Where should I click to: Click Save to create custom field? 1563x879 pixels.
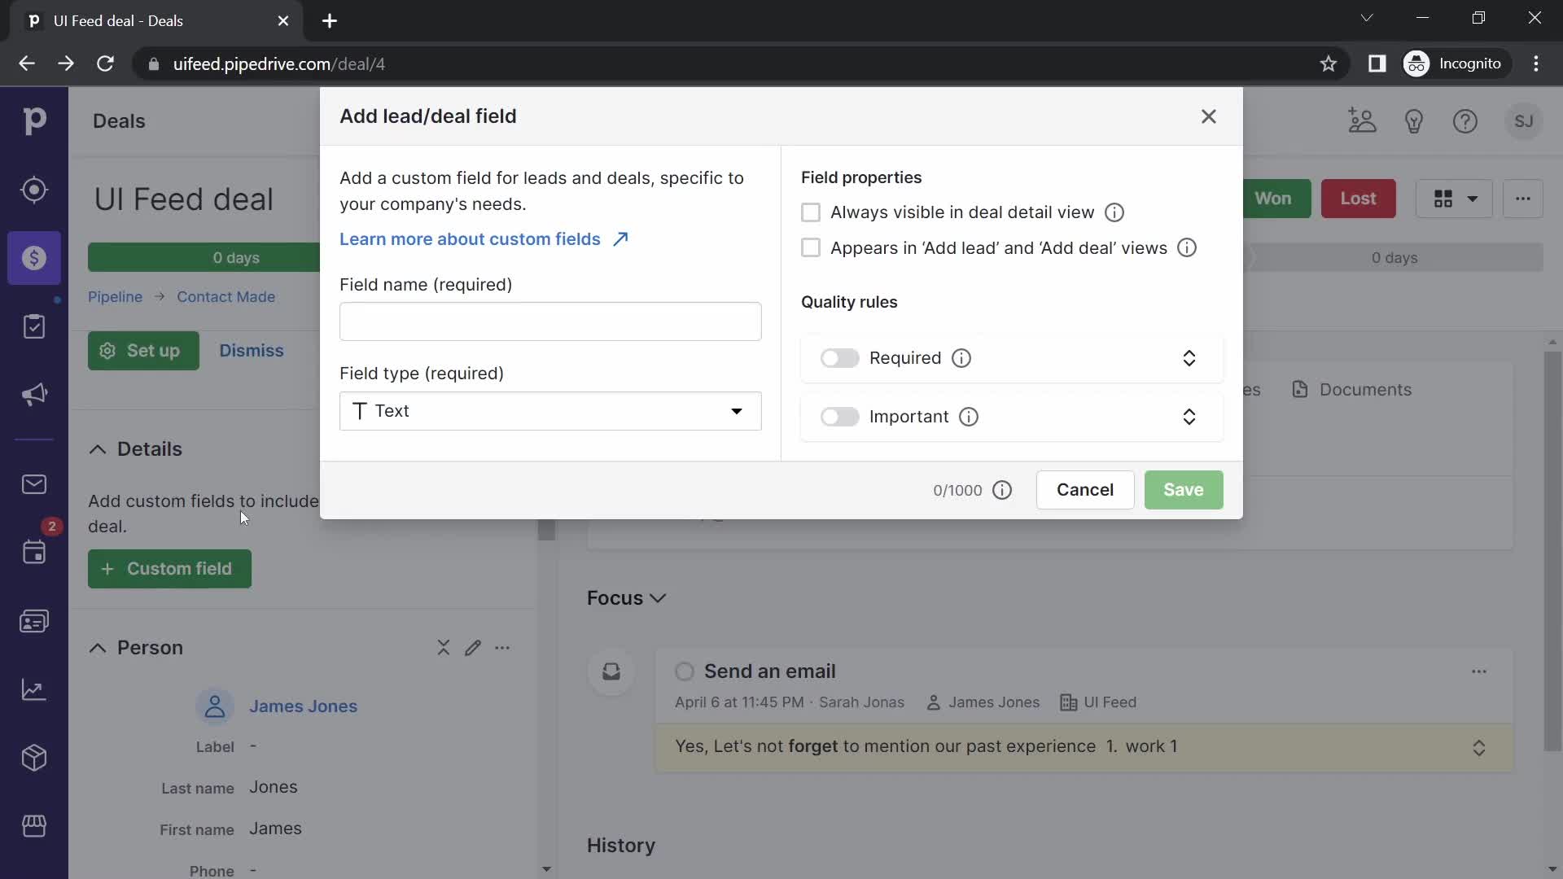1183,489
